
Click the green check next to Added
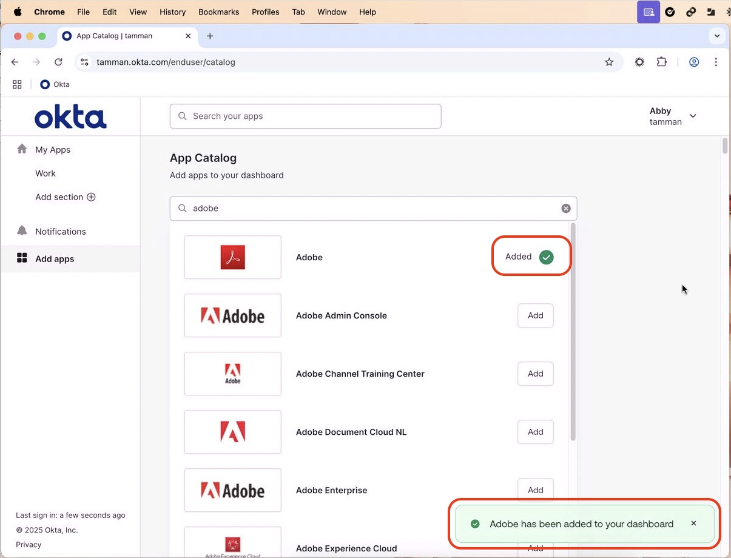pyautogui.click(x=547, y=257)
